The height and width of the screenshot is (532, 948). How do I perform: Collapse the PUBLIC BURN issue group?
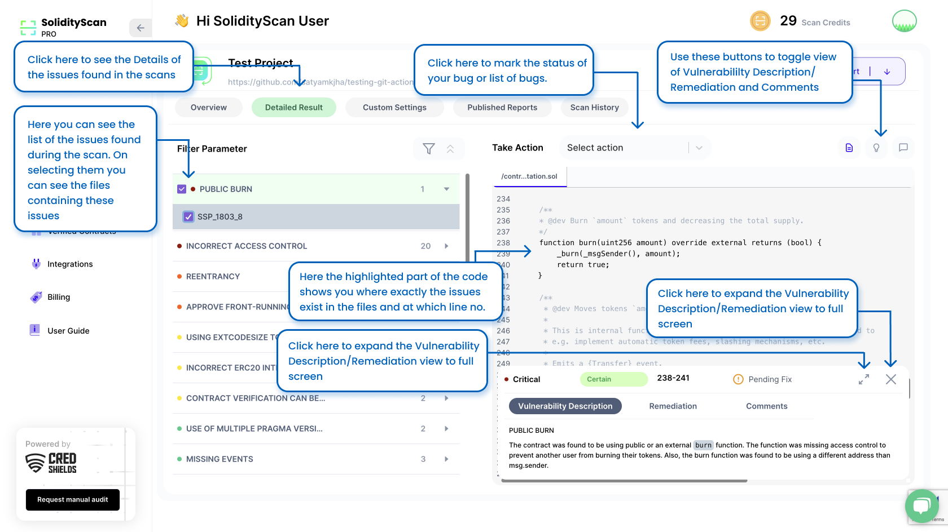446,189
